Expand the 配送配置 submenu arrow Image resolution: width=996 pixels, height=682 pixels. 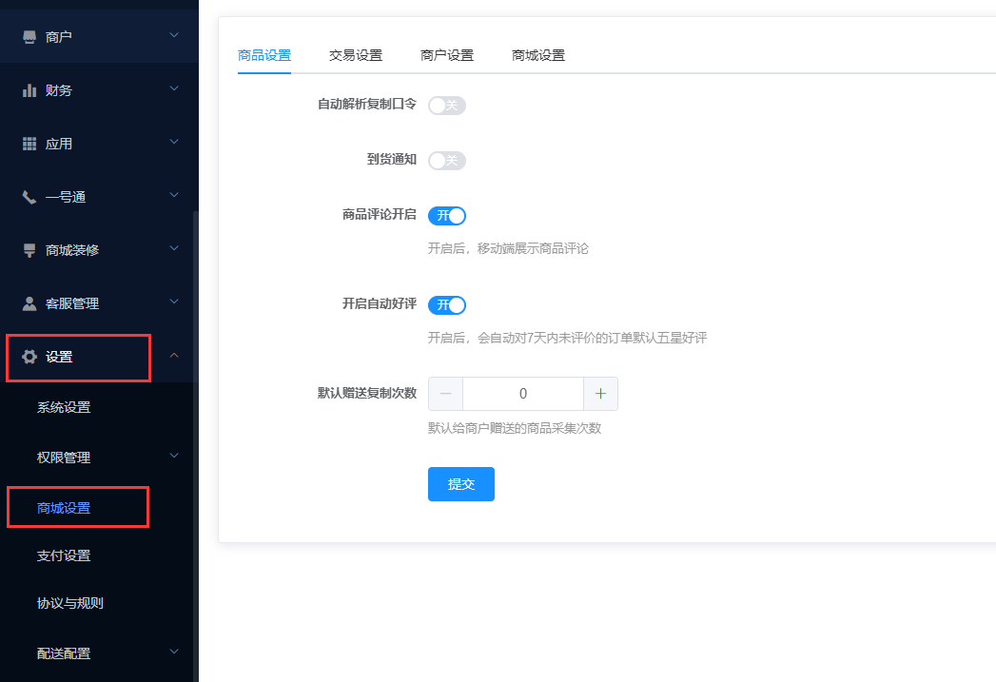(173, 653)
